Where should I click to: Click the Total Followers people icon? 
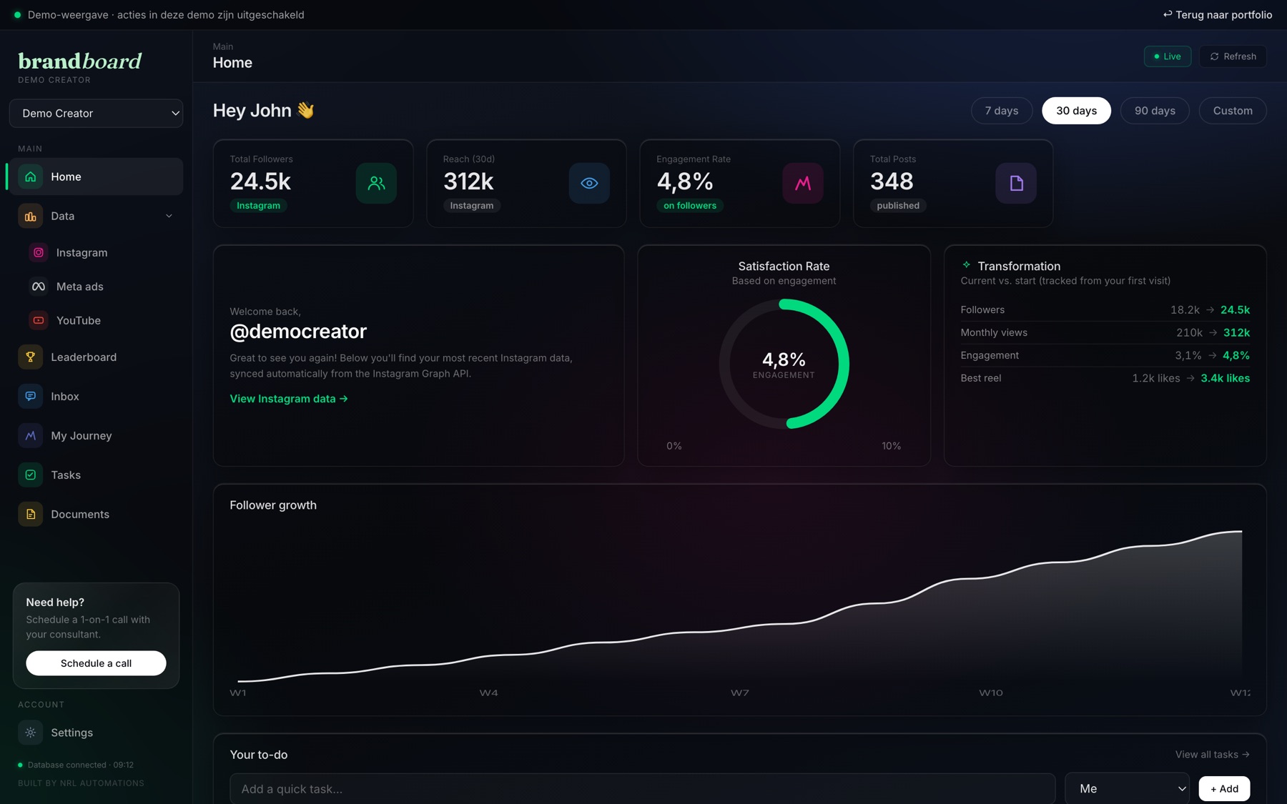point(376,183)
